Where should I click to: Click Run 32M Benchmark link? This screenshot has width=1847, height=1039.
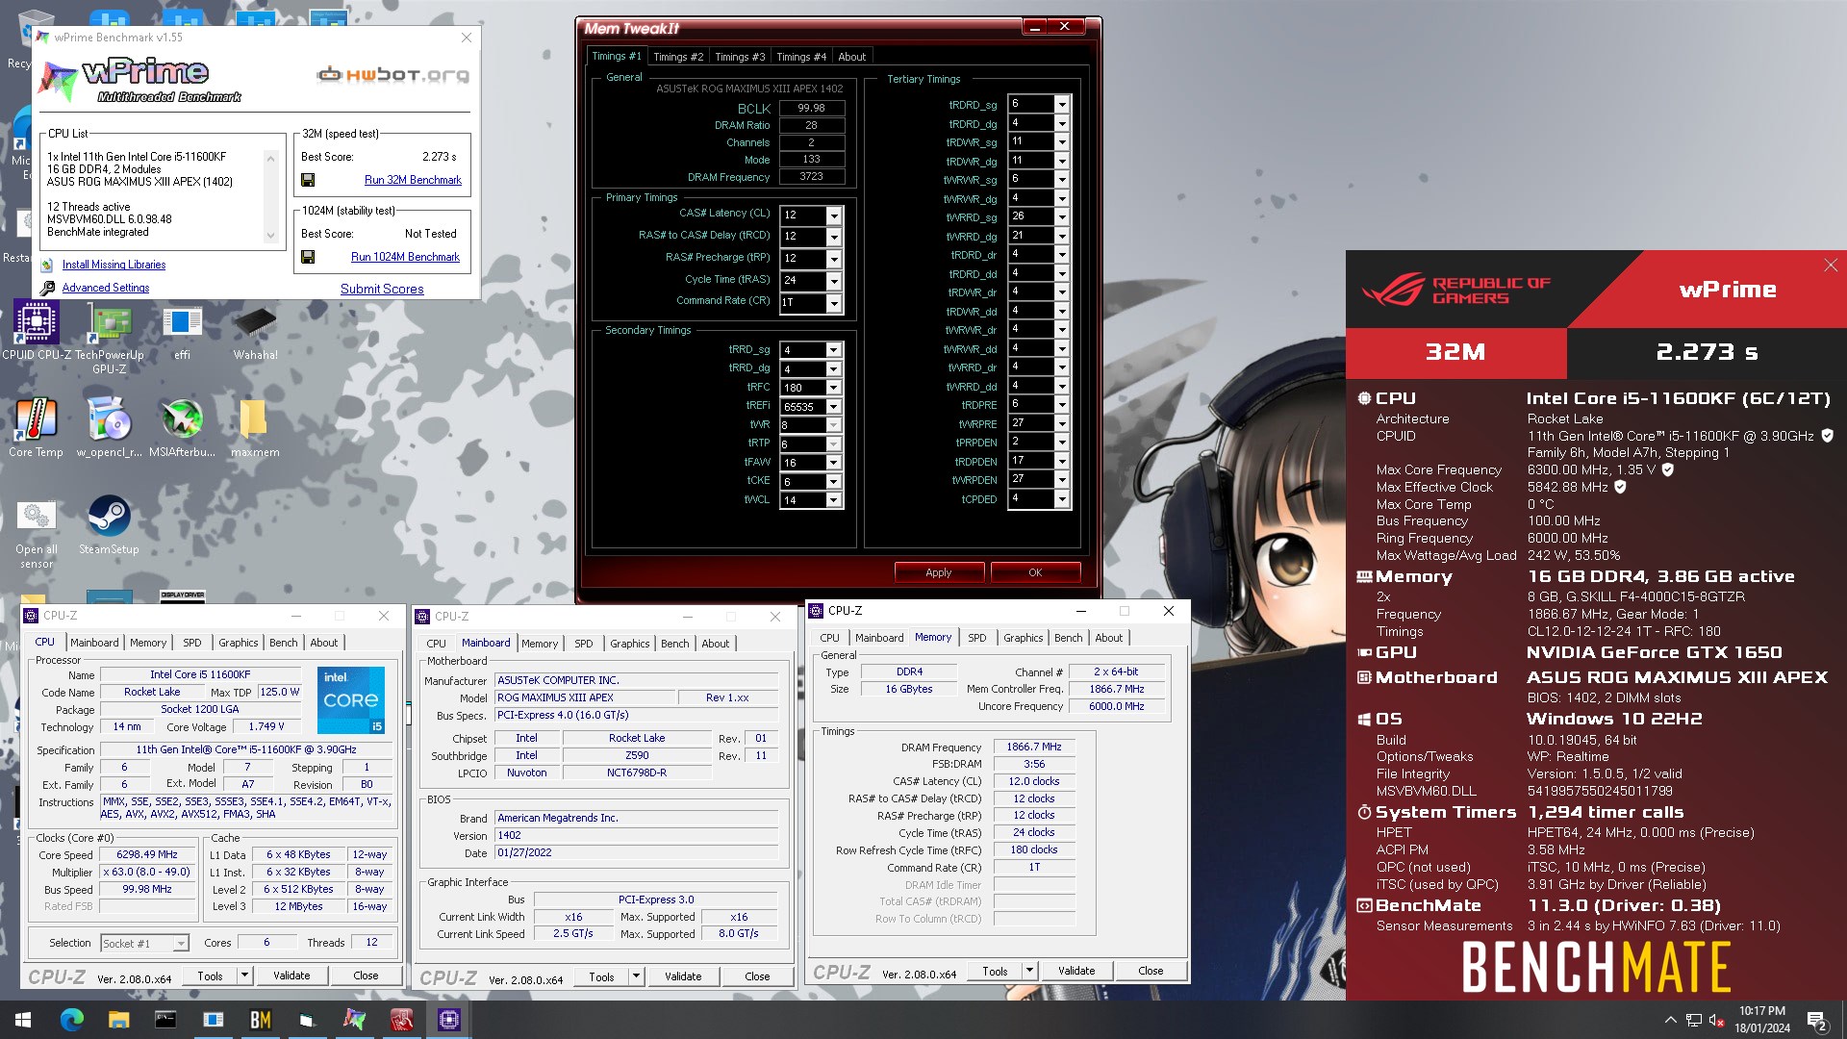pyautogui.click(x=413, y=180)
